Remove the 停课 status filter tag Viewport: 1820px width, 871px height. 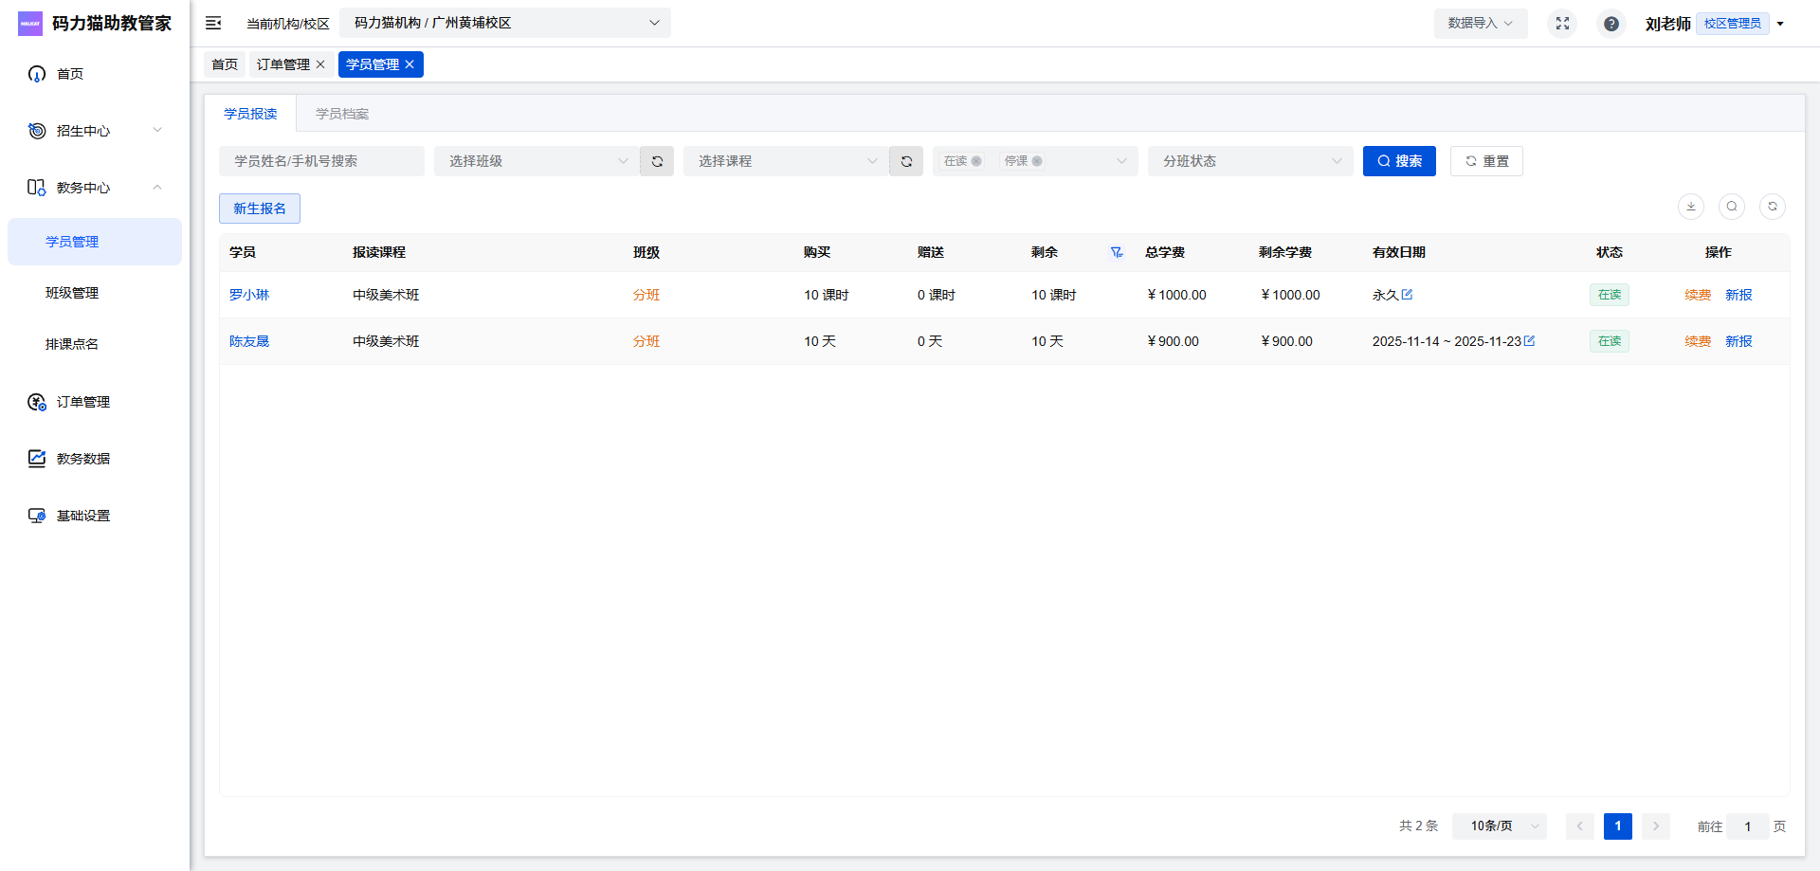tap(1037, 161)
